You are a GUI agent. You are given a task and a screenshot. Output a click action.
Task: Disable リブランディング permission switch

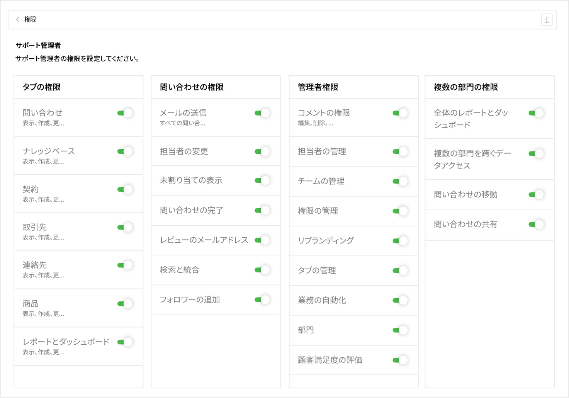(x=400, y=241)
